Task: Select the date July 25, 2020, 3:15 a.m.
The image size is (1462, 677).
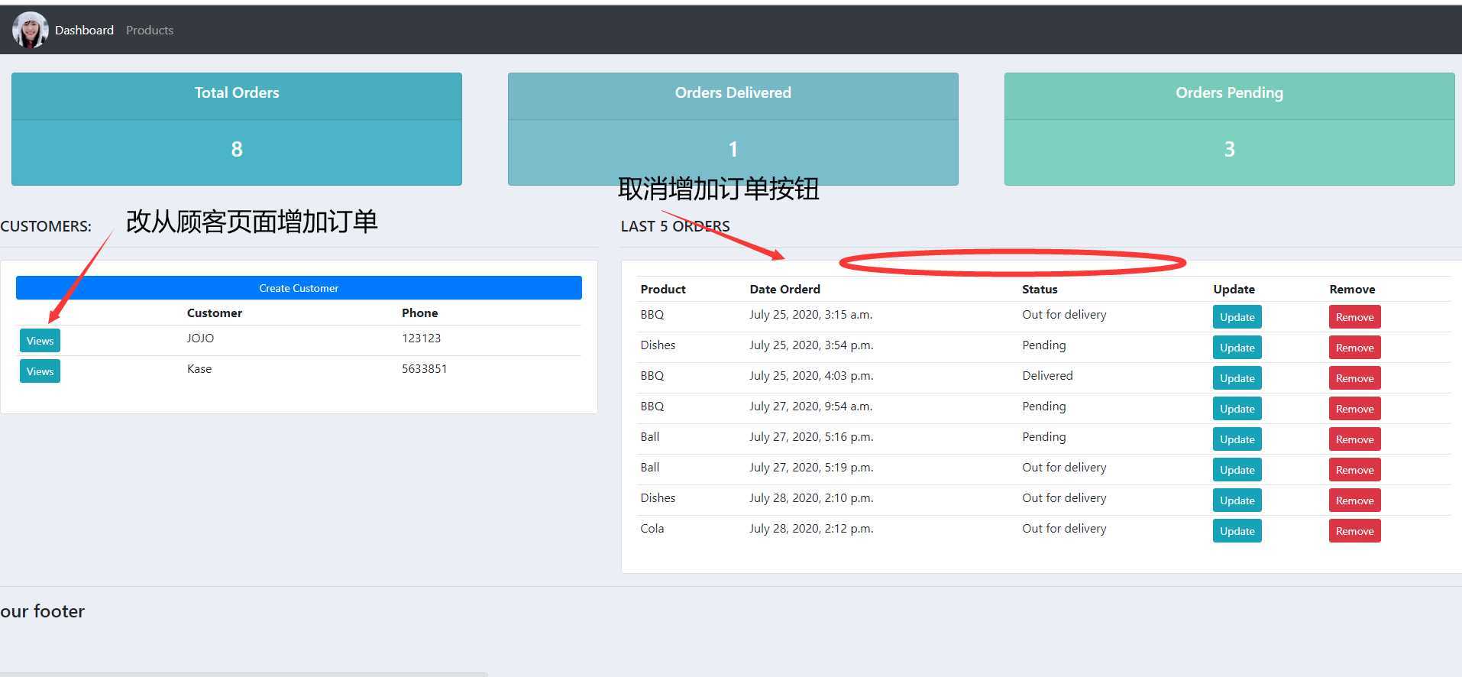Action: 811,314
